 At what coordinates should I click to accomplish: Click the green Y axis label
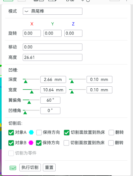point(53,24)
